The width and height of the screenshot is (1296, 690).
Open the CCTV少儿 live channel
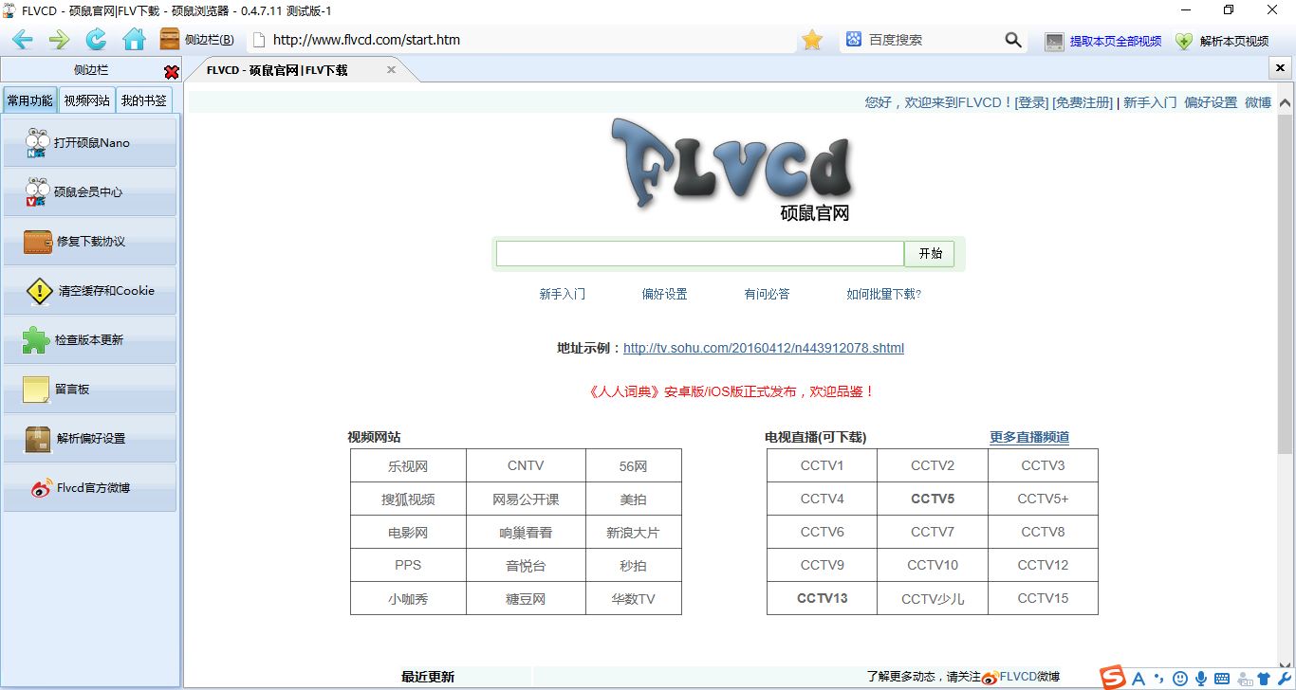point(933,598)
